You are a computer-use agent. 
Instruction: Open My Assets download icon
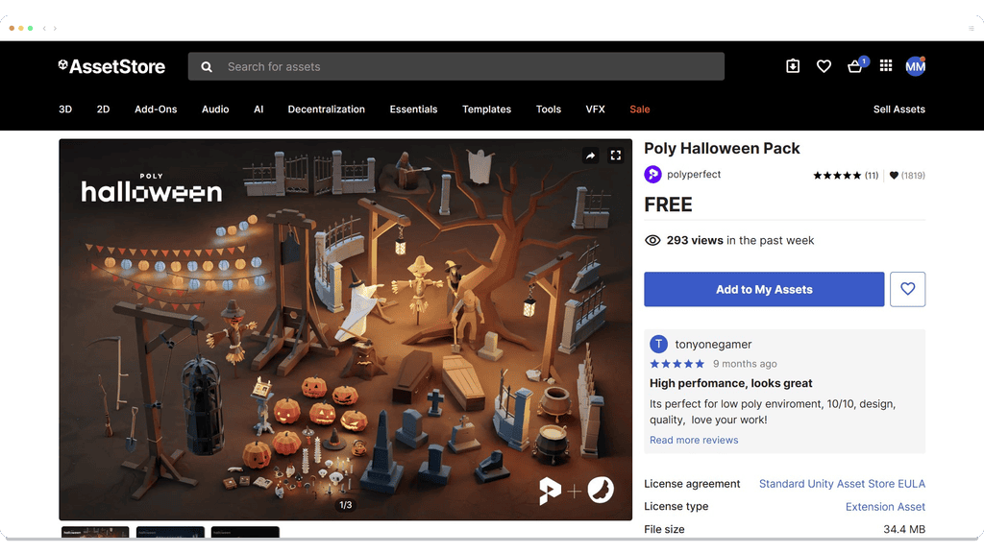793,66
